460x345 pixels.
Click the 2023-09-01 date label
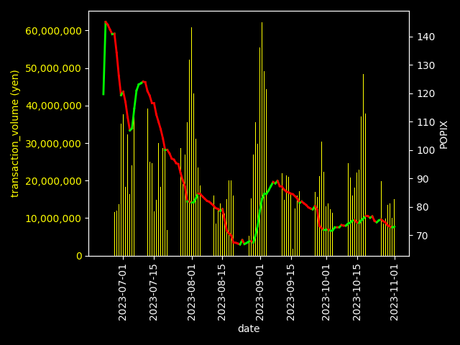(259, 293)
